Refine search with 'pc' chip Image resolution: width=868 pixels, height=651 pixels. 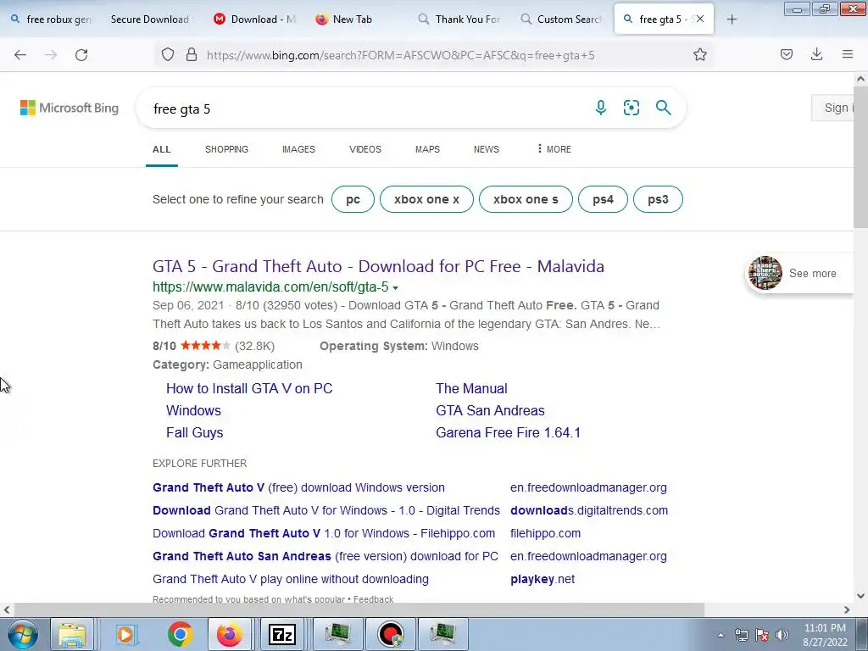click(353, 199)
